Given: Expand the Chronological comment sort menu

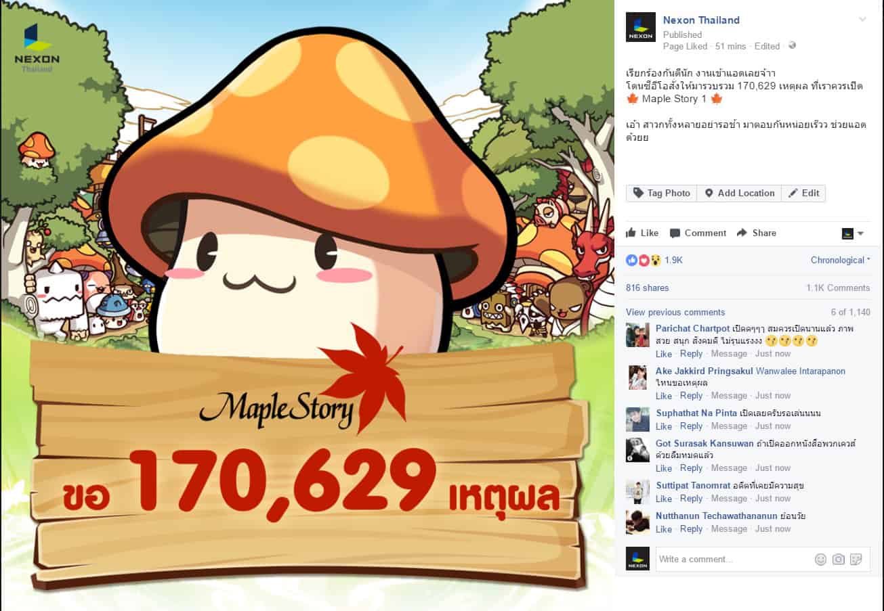Looking at the screenshot, I should (841, 260).
